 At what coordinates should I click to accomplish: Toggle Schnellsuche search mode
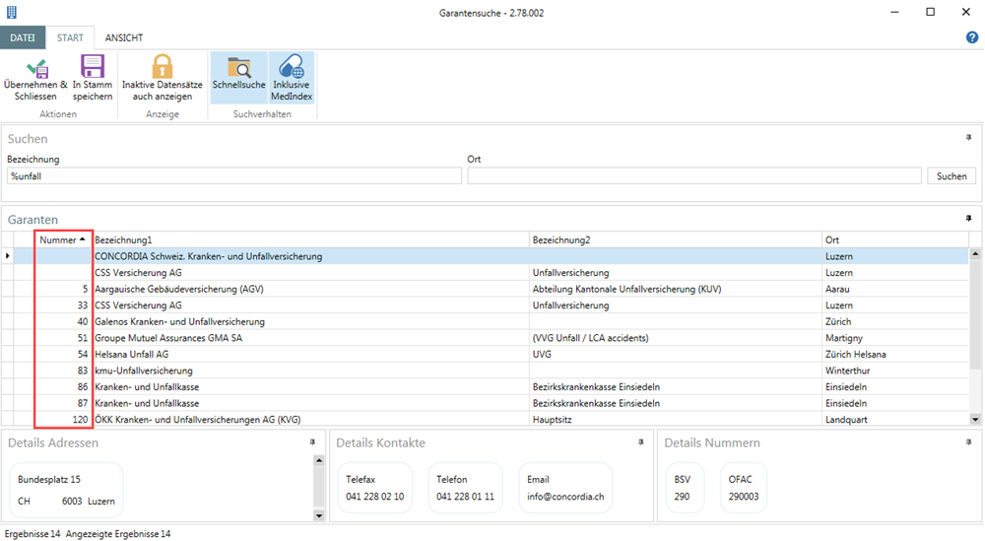tap(238, 78)
